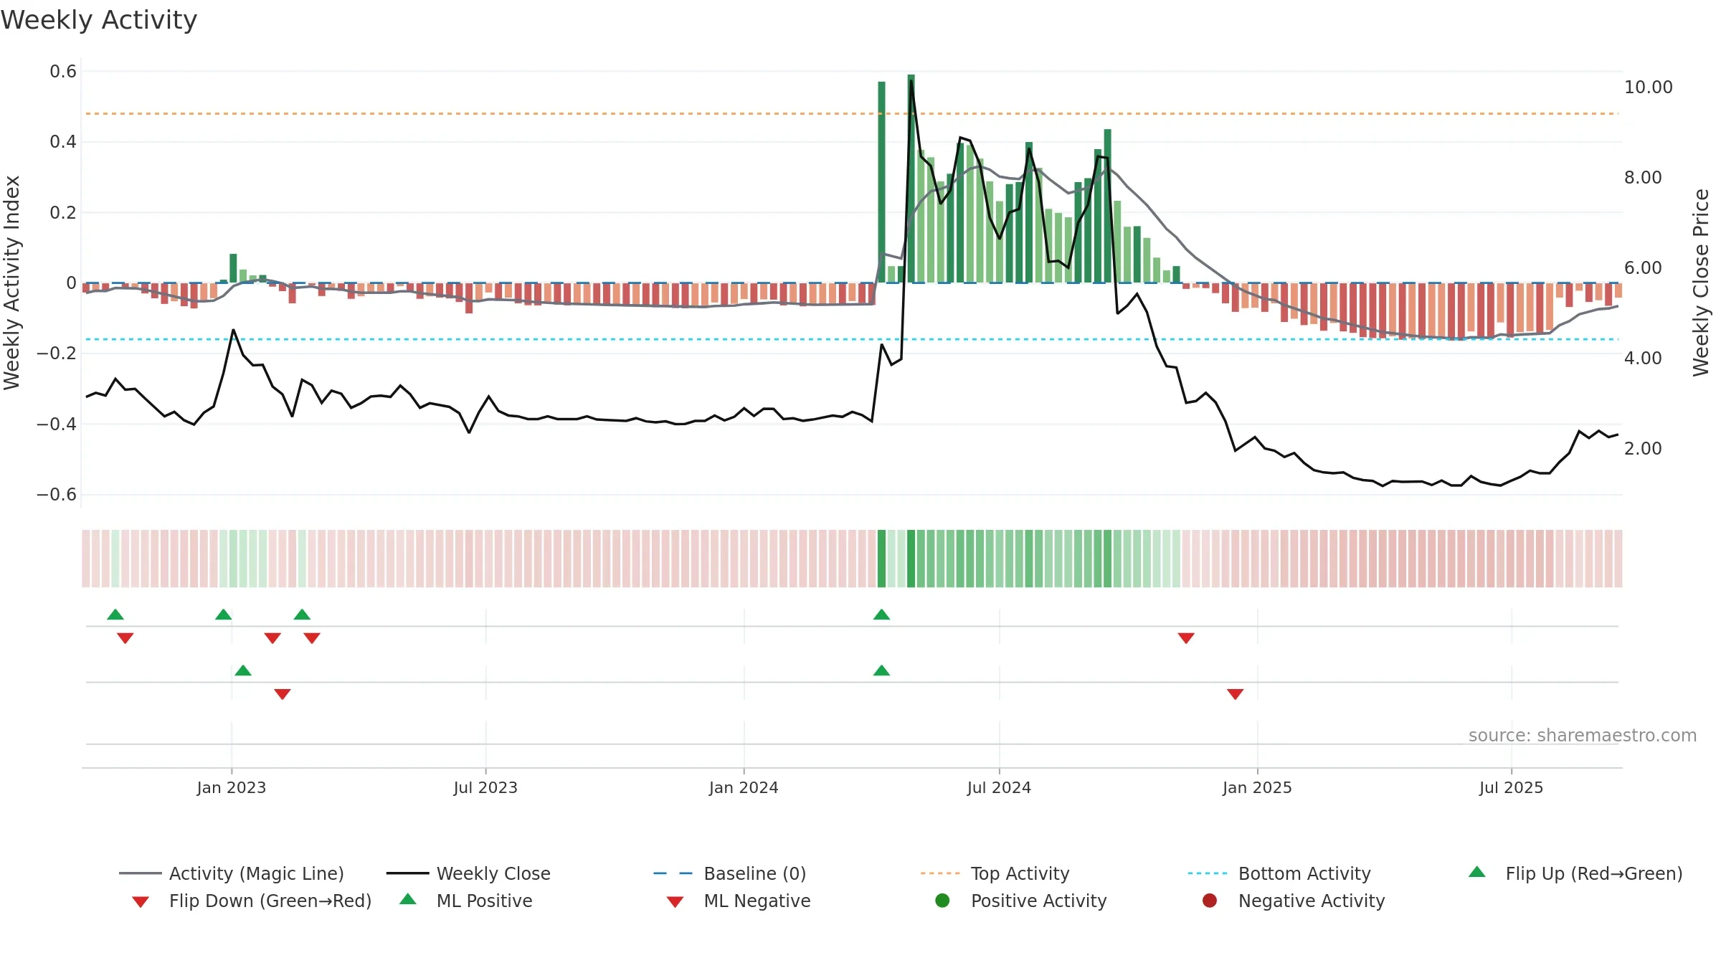Screen dimensions: 1721x968
Task: Toggle the ML Negative legend entry
Action: pyautogui.click(x=739, y=901)
